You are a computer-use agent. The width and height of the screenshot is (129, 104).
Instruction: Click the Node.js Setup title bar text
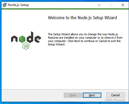18,5
